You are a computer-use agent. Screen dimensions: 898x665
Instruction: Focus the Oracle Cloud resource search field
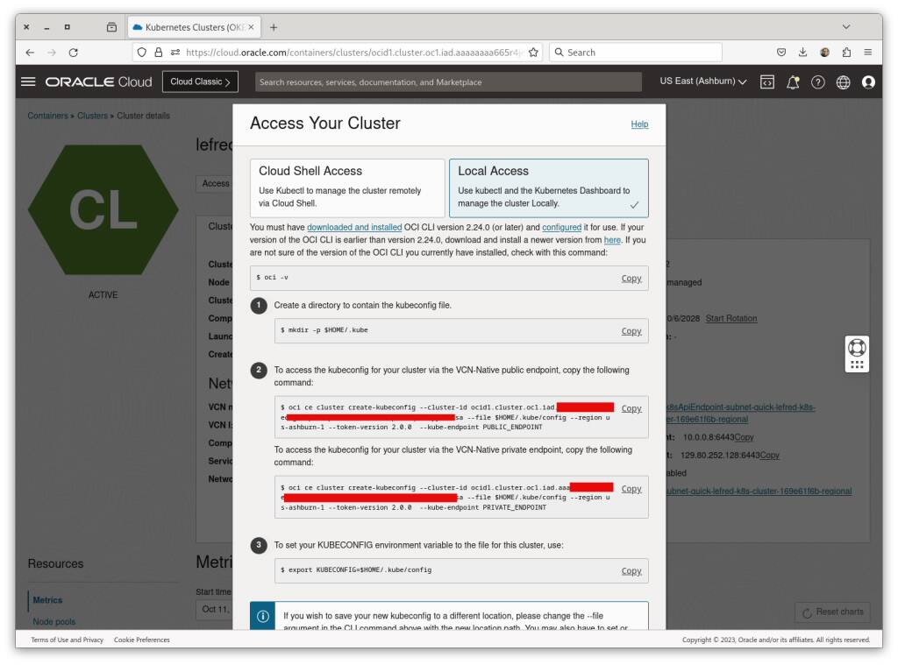[448, 81]
